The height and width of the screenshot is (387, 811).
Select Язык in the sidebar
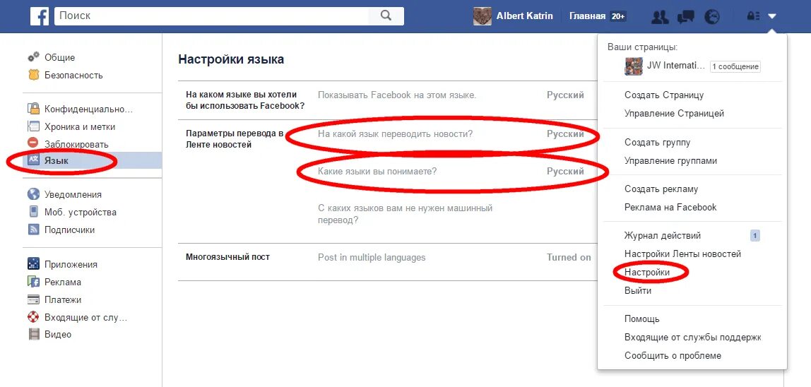(57, 161)
